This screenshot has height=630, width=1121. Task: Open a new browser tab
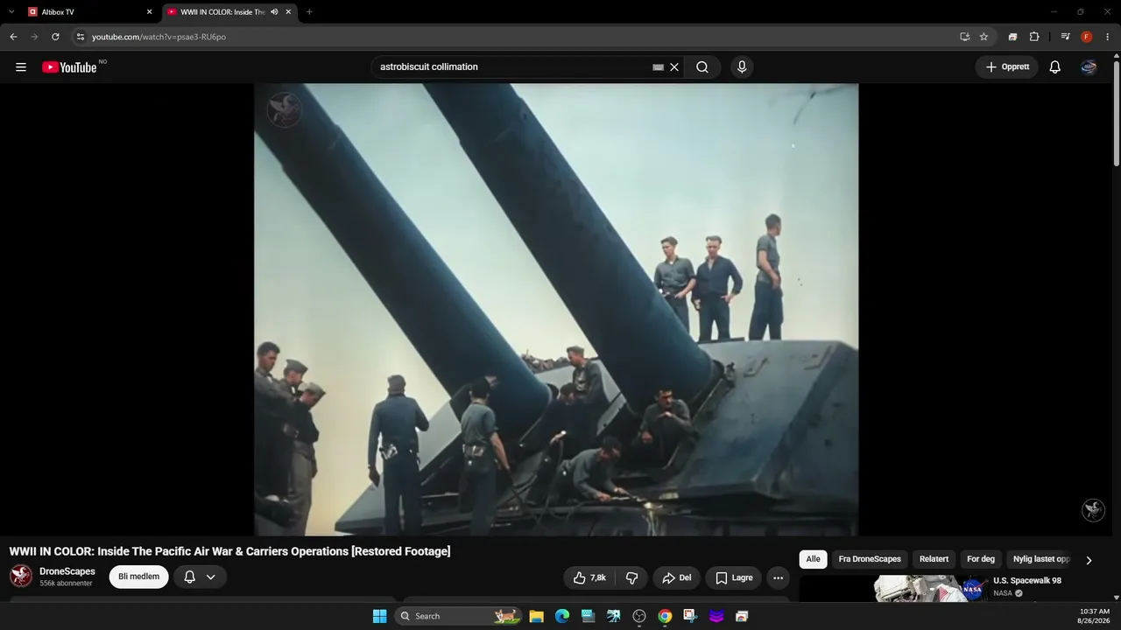(309, 12)
